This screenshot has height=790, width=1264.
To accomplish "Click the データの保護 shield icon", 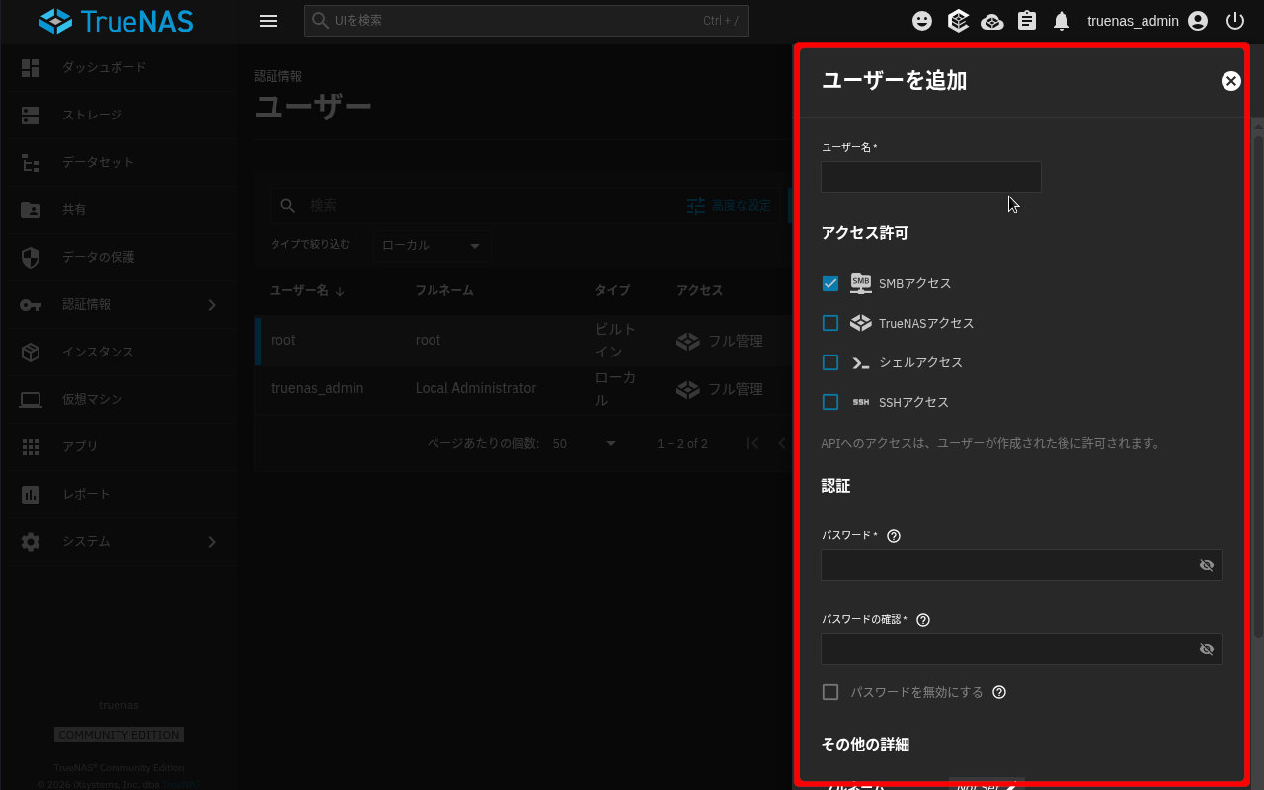I will pos(31,257).
